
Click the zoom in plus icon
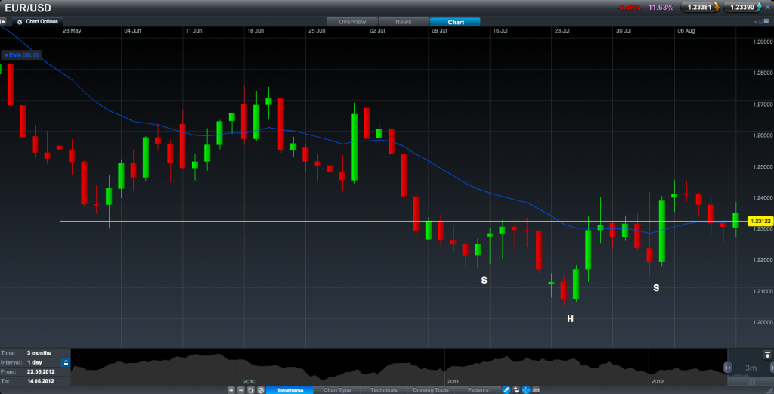click(x=231, y=389)
